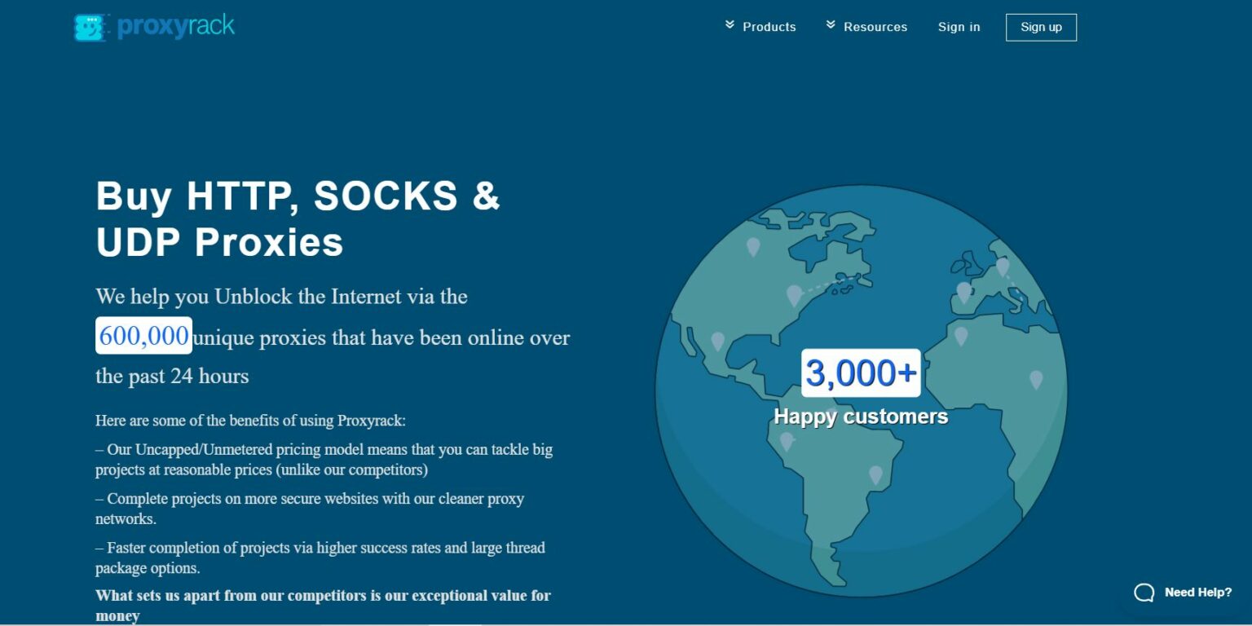This screenshot has width=1252, height=626.
Task: Expand the Resources navigation dropdown
Action: [x=876, y=26]
